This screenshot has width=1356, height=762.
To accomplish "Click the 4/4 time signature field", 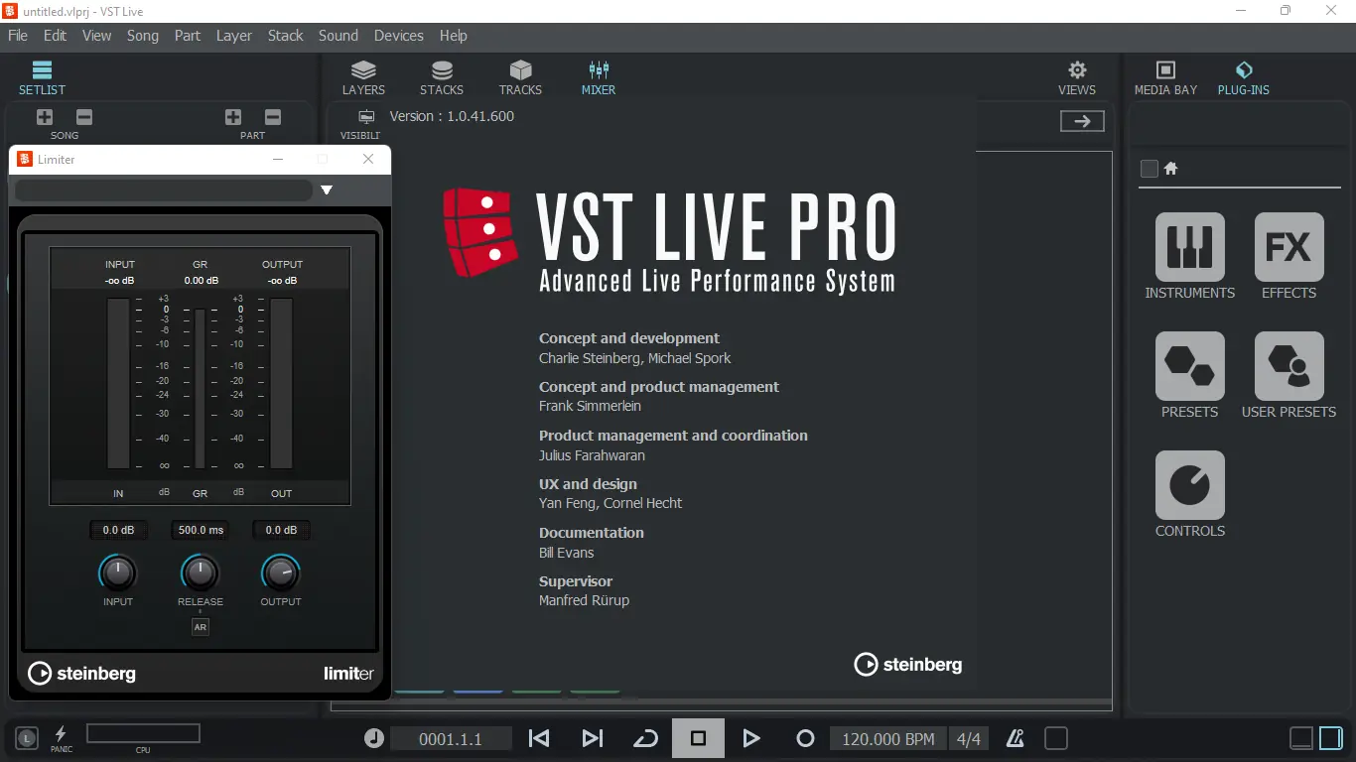I will [x=968, y=738].
